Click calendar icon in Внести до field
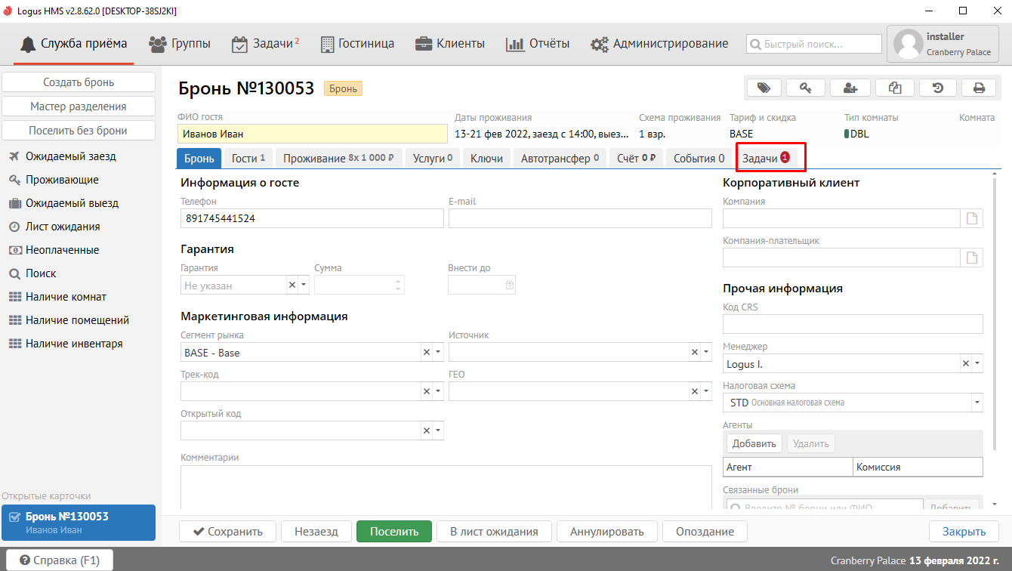This screenshot has width=1012, height=571. tap(510, 285)
